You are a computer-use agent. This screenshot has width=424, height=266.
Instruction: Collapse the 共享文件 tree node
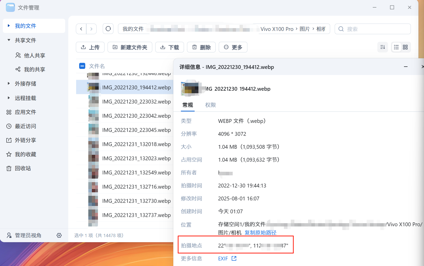click(9, 40)
